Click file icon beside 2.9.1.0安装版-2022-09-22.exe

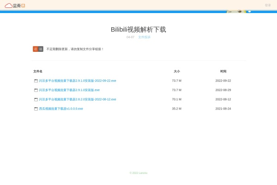click(36, 81)
